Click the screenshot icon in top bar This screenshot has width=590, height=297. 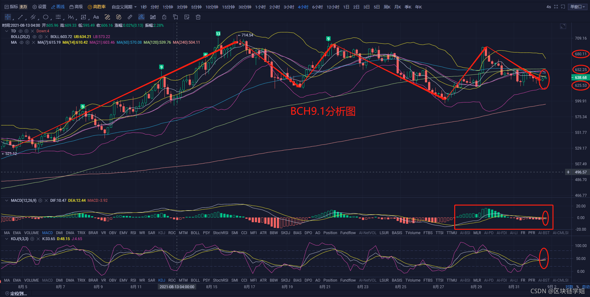[x=563, y=7]
